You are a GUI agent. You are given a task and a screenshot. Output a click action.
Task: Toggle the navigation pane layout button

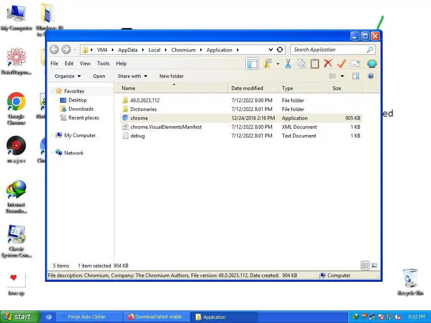pyautogui.click(x=252, y=64)
